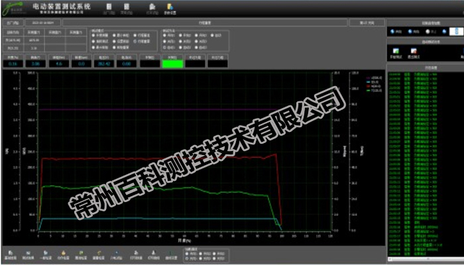
Task: Click the first blue globe icon in right panel
Action: [x=392, y=31]
